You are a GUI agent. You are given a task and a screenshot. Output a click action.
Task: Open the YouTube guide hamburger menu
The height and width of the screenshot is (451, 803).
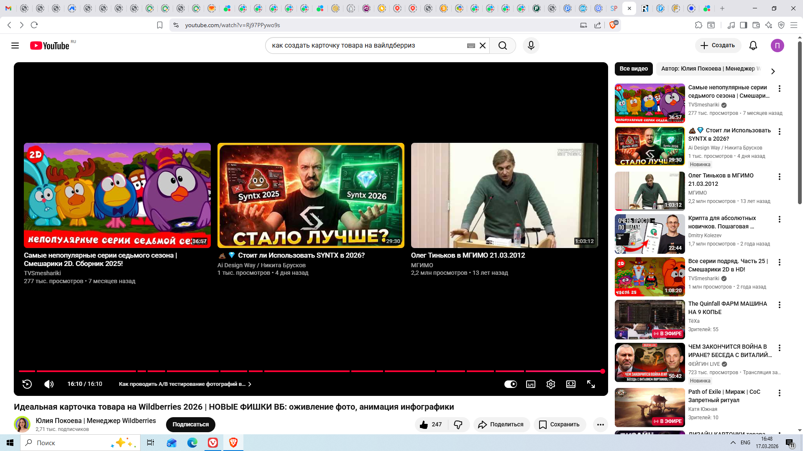coord(15,46)
